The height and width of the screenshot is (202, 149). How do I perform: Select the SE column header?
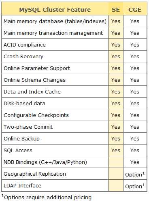tap(116, 10)
